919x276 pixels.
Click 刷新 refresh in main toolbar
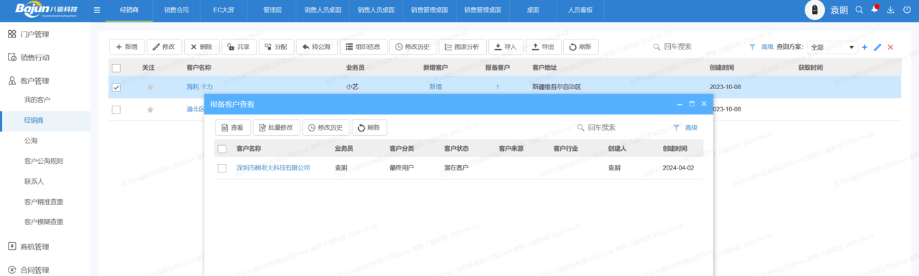(x=581, y=47)
